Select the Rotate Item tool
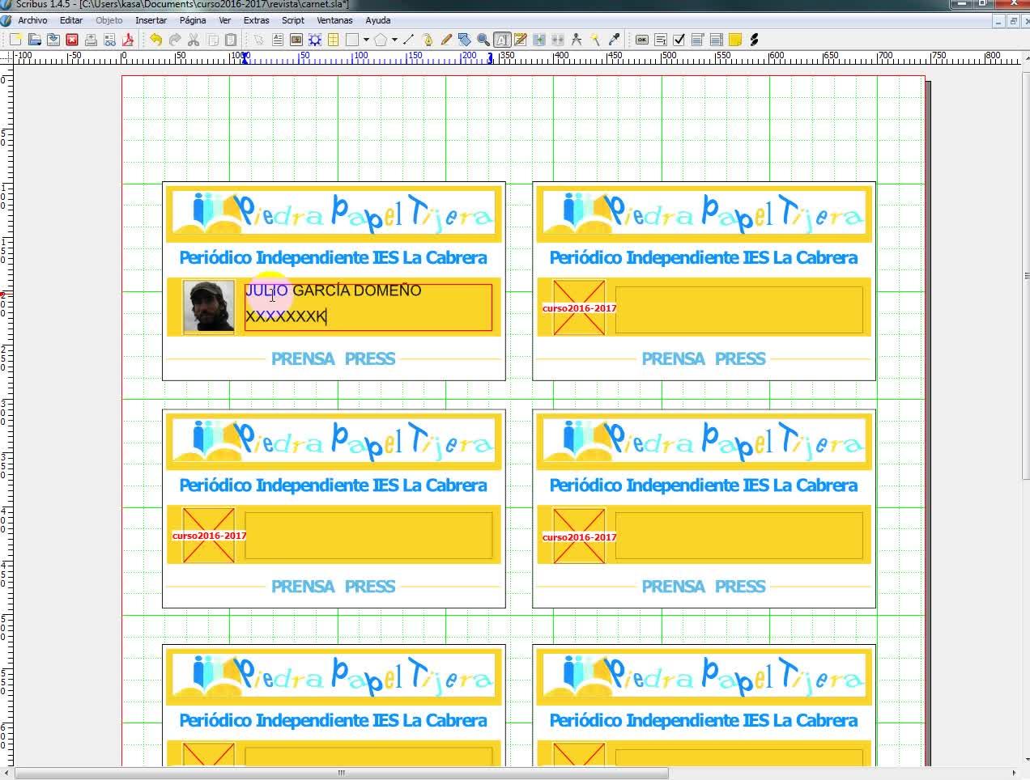 point(465,40)
